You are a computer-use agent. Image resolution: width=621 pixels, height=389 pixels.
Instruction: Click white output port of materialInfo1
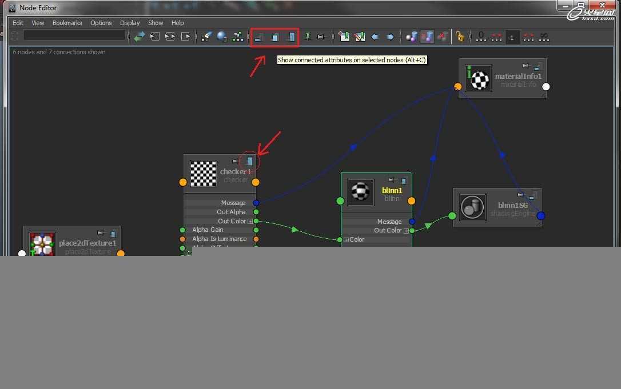(x=546, y=86)
